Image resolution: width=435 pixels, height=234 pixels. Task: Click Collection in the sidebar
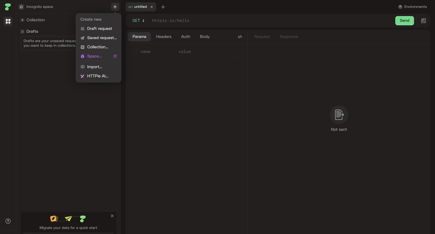35,20
